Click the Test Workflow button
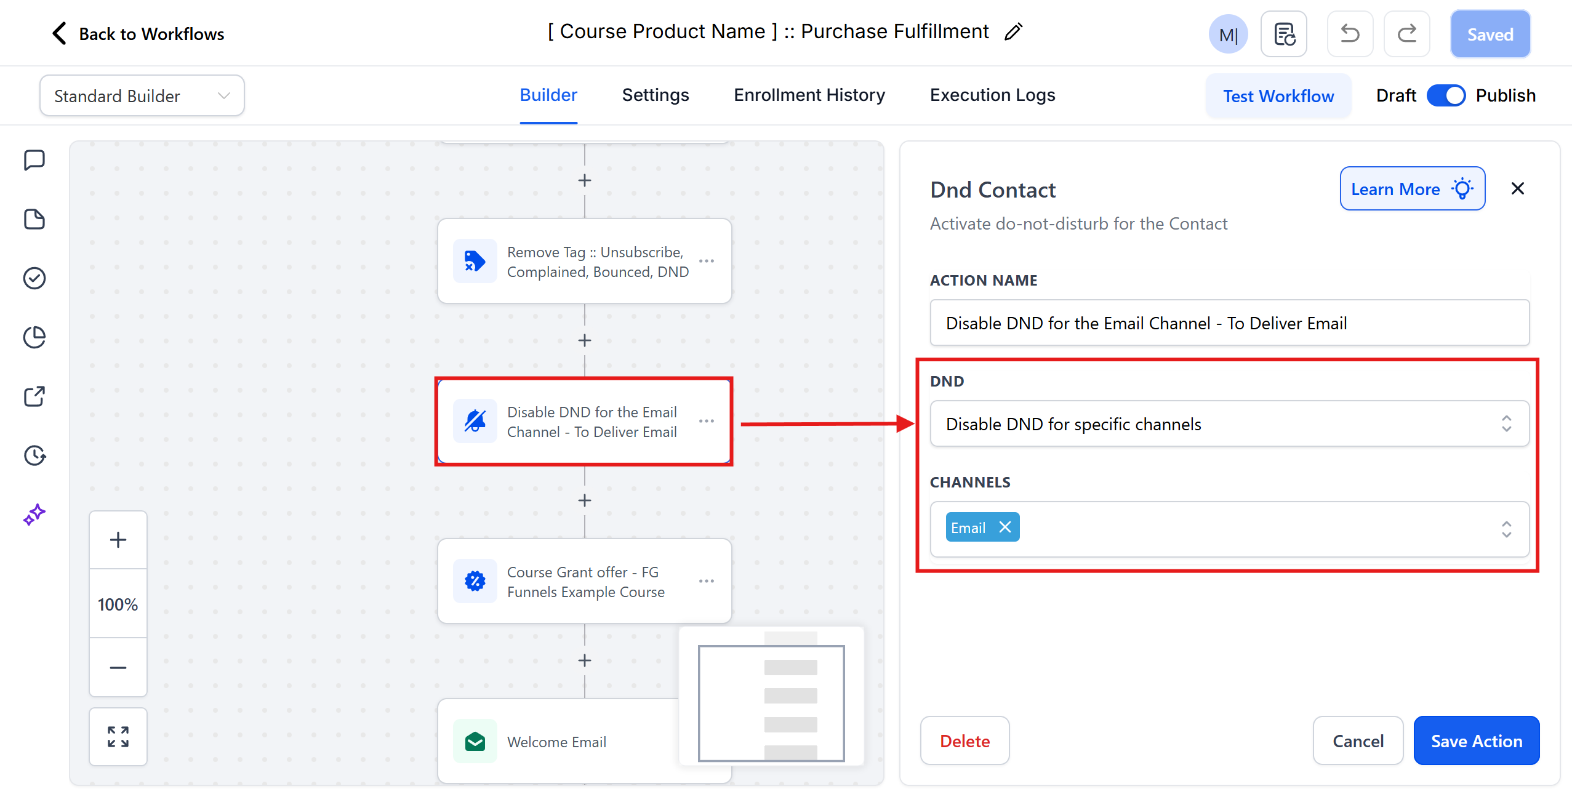This screenshot has height=794, width=1572. [1278, 96]
